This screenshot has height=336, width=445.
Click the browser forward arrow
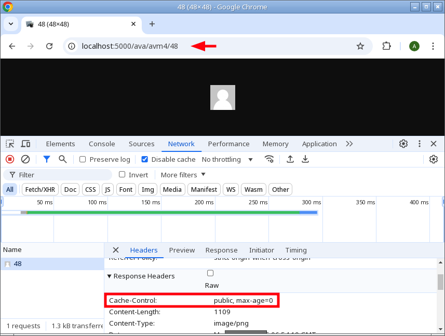[x=30, y=46]
